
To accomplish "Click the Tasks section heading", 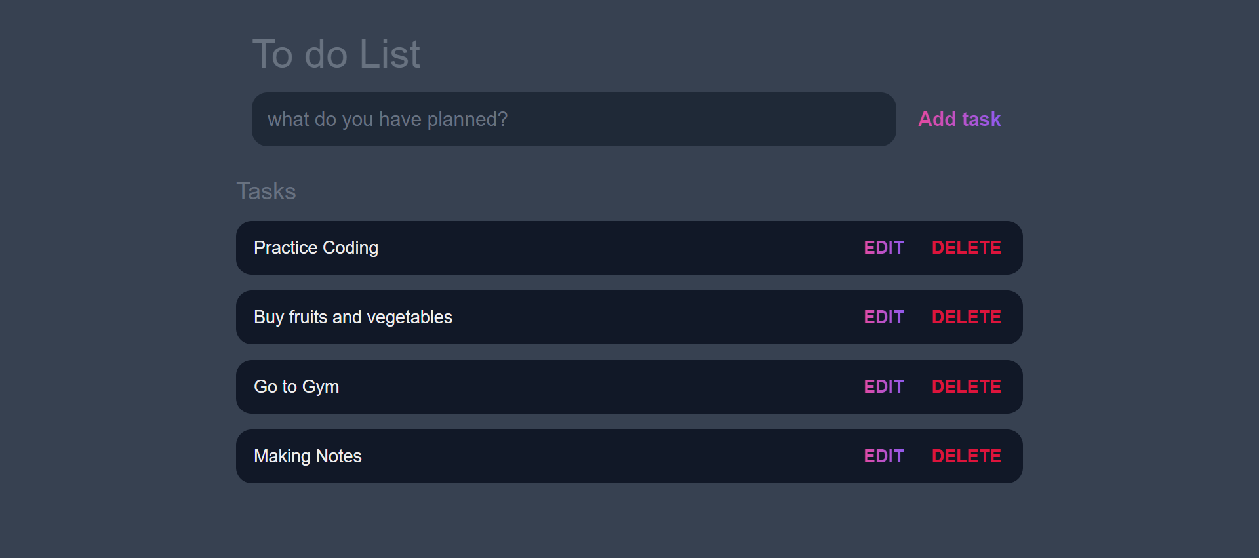I will tap(266, 191).
